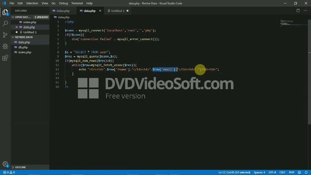Viewport: 311px width, 175px height.
Task: Click the Split Editor icon
Action: click(298, 11)
